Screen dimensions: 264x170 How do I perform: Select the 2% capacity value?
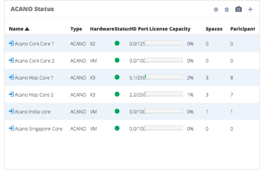pyautogui.click(x=190, y=78)
